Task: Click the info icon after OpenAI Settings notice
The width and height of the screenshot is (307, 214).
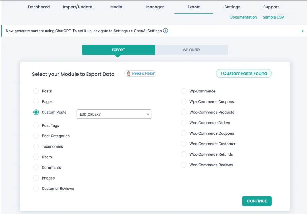Action: [x=165, y=31]
